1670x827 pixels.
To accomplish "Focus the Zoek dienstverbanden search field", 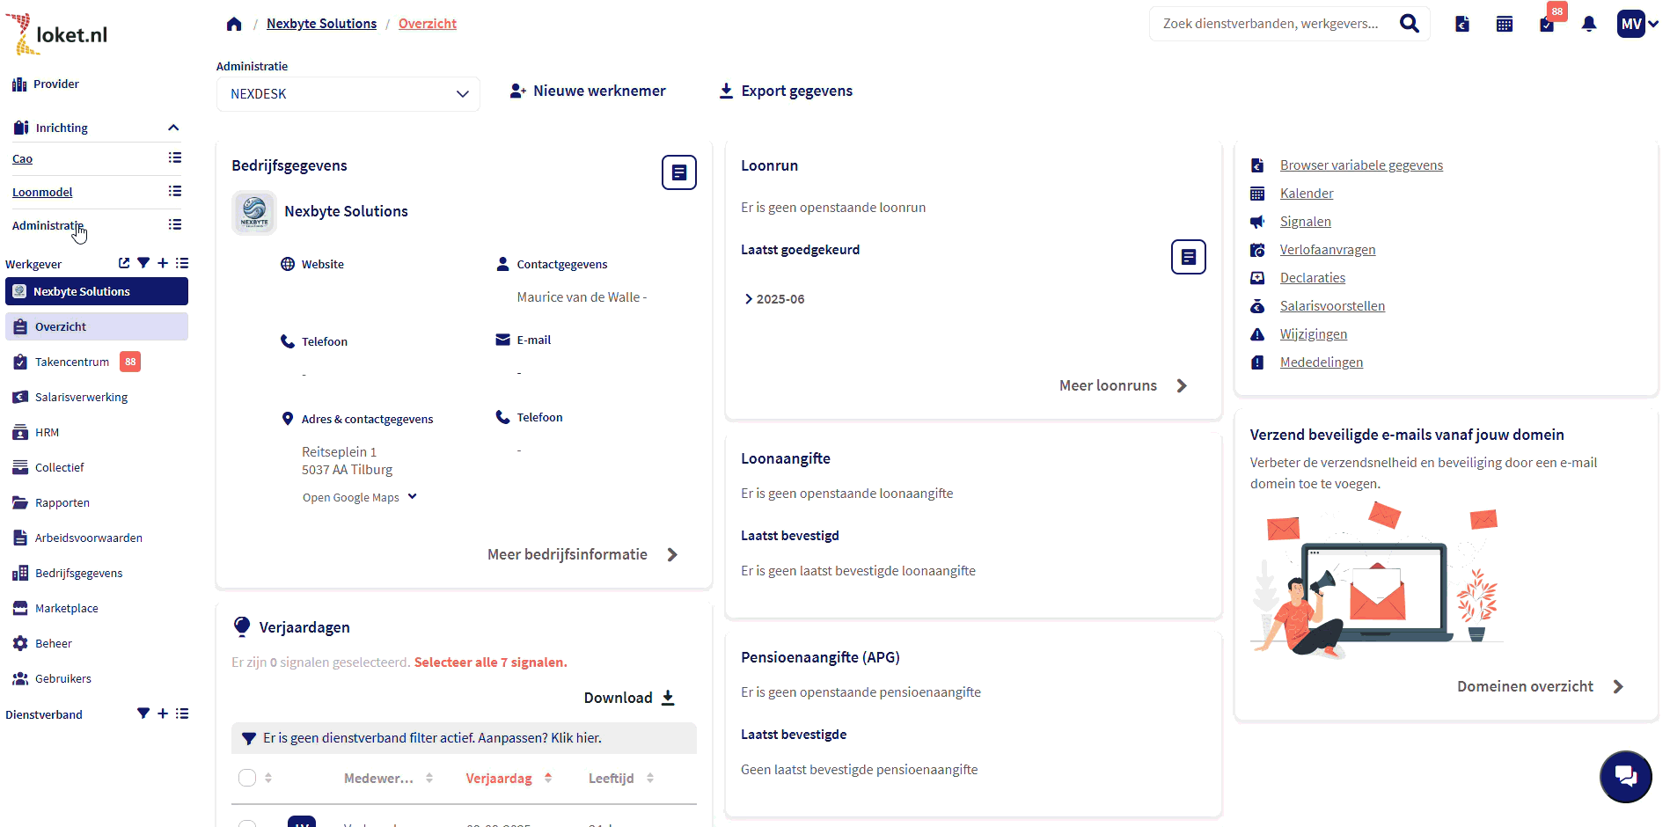I will click(1271, 24).
